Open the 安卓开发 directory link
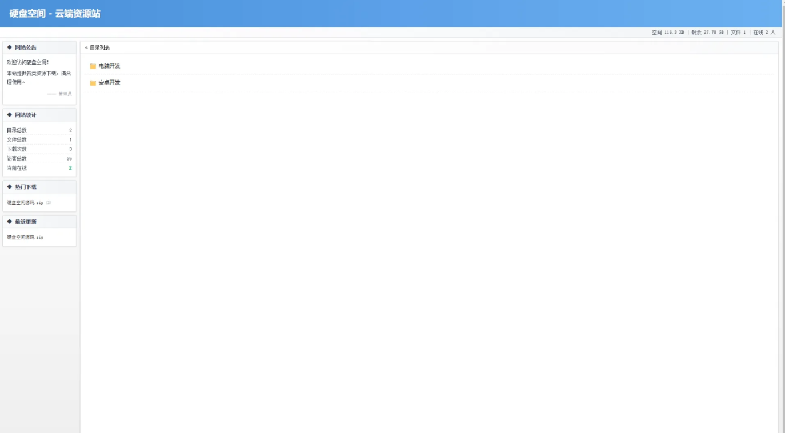 pyautogui.click(x=109, y=83)
